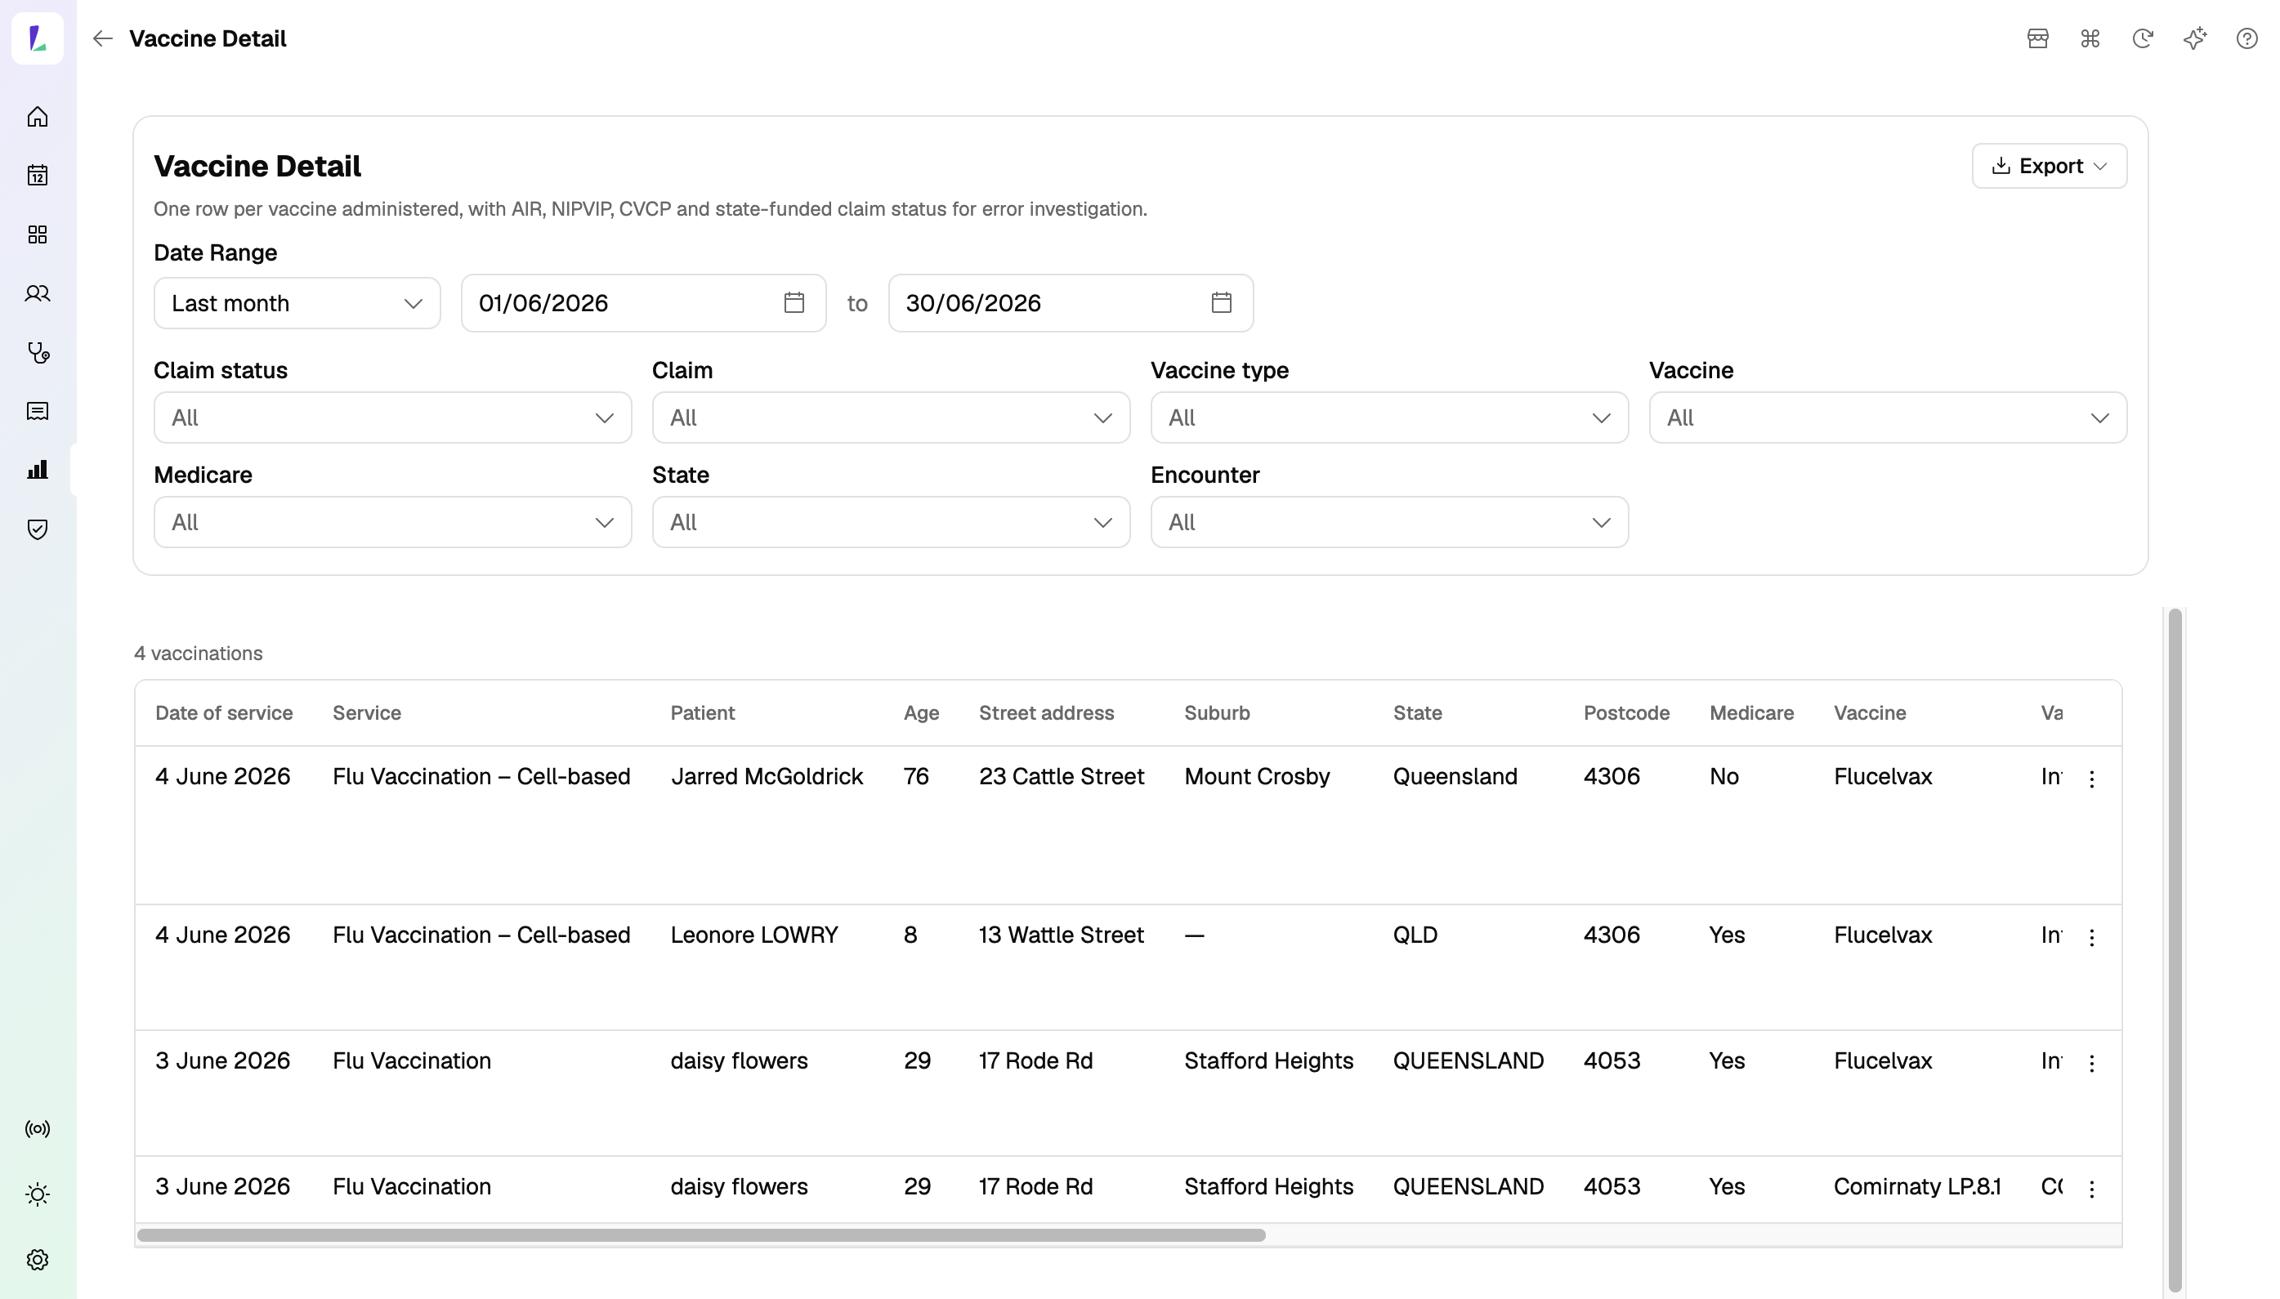Open the help question mark icon
This screenshot has height=1299, width=2280.
[2247, 38]
